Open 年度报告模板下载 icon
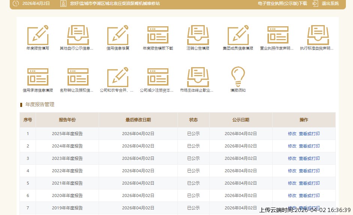The image size is (353, 215). [x=158, y=35]
